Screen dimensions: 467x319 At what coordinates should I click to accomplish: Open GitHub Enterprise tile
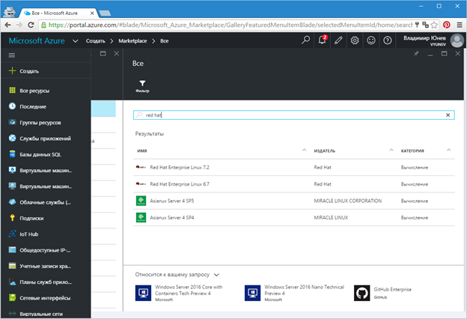click(x=382, y=293)
